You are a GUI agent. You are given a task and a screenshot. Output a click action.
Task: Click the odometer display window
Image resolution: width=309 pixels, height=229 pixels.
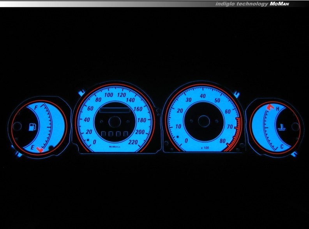115,110
